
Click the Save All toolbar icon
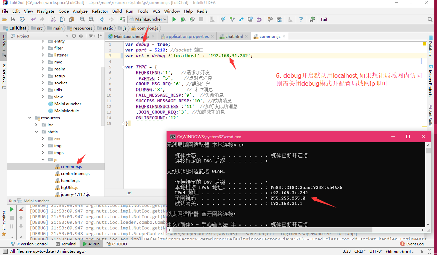click(x=13, y=19)
